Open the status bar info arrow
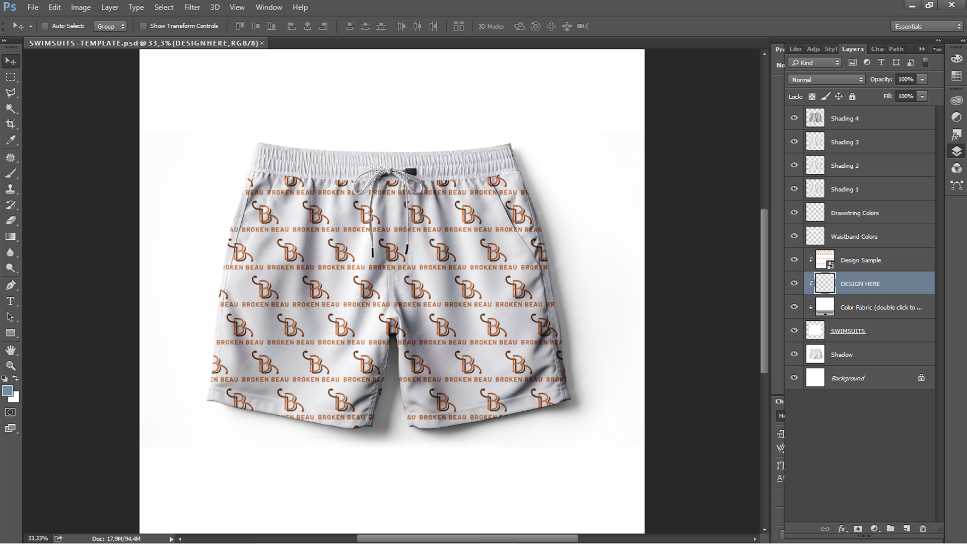 (x=171, y=539)
